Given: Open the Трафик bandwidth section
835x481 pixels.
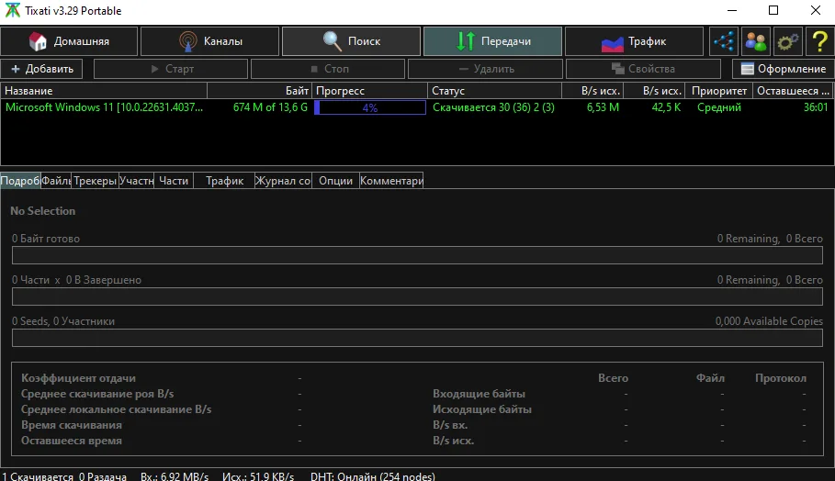Looking at the screenshot, I should (x=634, y=41).
